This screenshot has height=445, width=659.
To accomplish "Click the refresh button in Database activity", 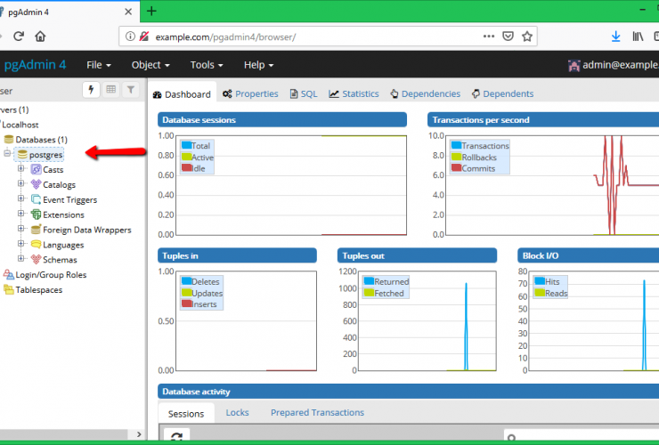I will pyautogui.click(x=177, y=437).
